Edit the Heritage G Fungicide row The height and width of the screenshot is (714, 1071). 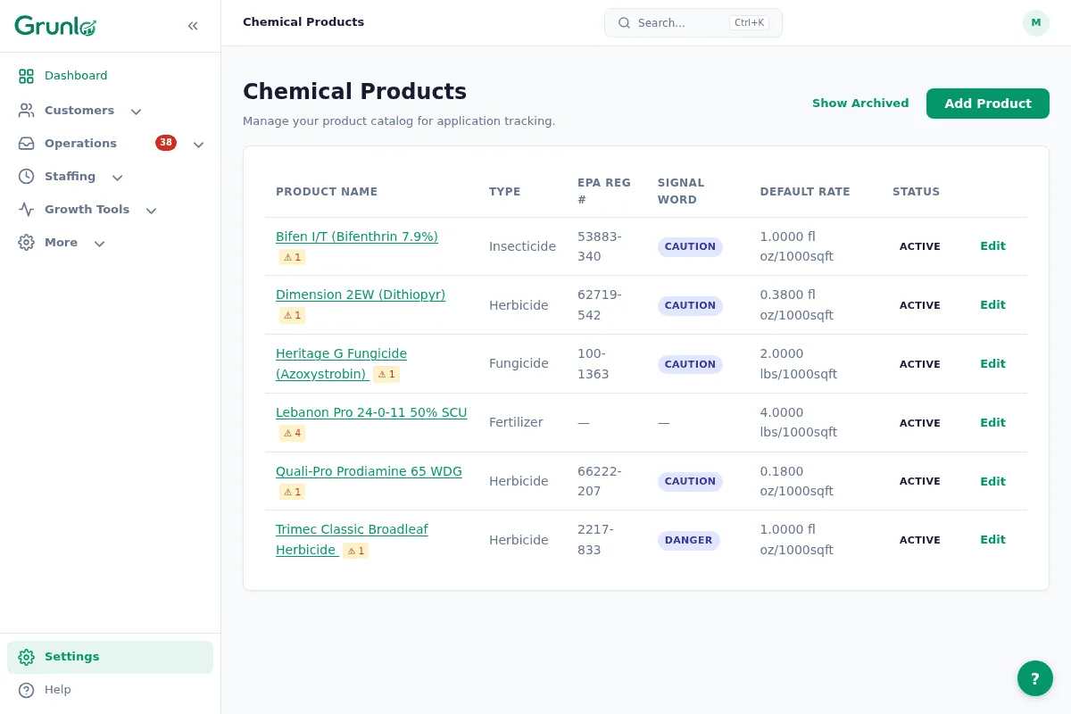pyautogui.click(x=992, y=364)
